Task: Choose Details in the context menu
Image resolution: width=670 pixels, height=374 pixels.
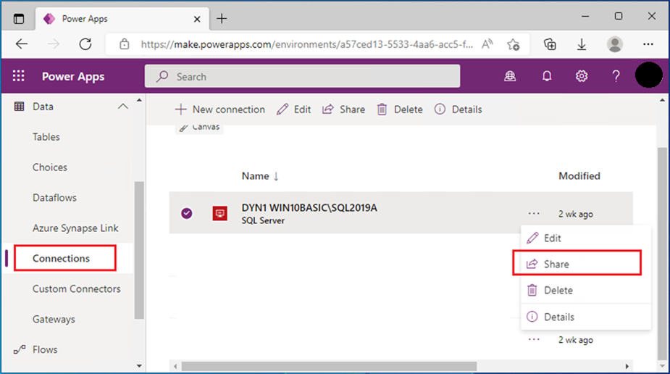Action: point(586,317)
